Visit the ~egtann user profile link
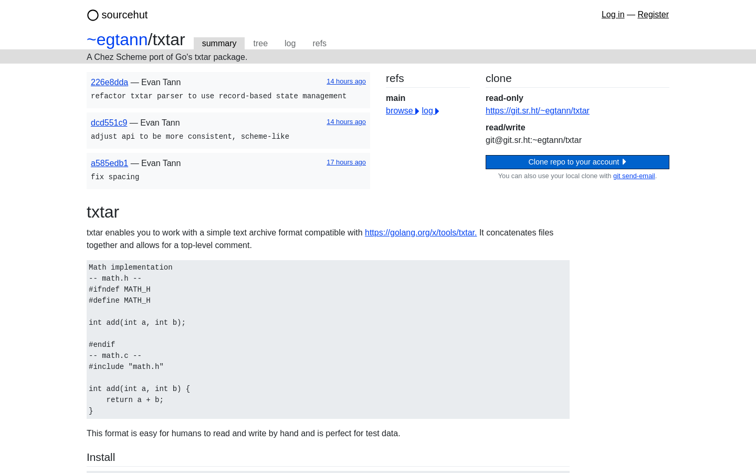The height and width of the screenshot is (473, 756). [x=117, y=39]
